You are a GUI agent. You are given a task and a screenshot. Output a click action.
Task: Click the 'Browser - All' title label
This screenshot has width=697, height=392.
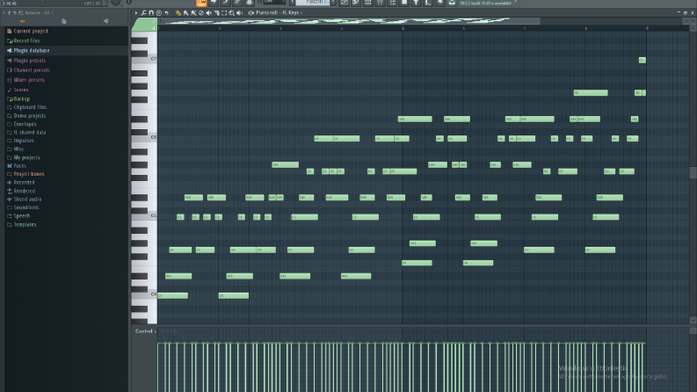click(37, 13)
